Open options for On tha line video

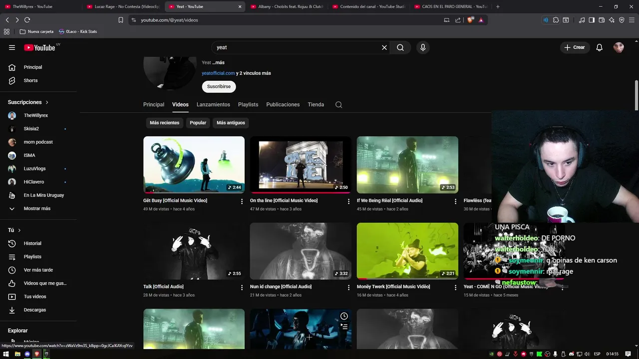pos(348,201)
